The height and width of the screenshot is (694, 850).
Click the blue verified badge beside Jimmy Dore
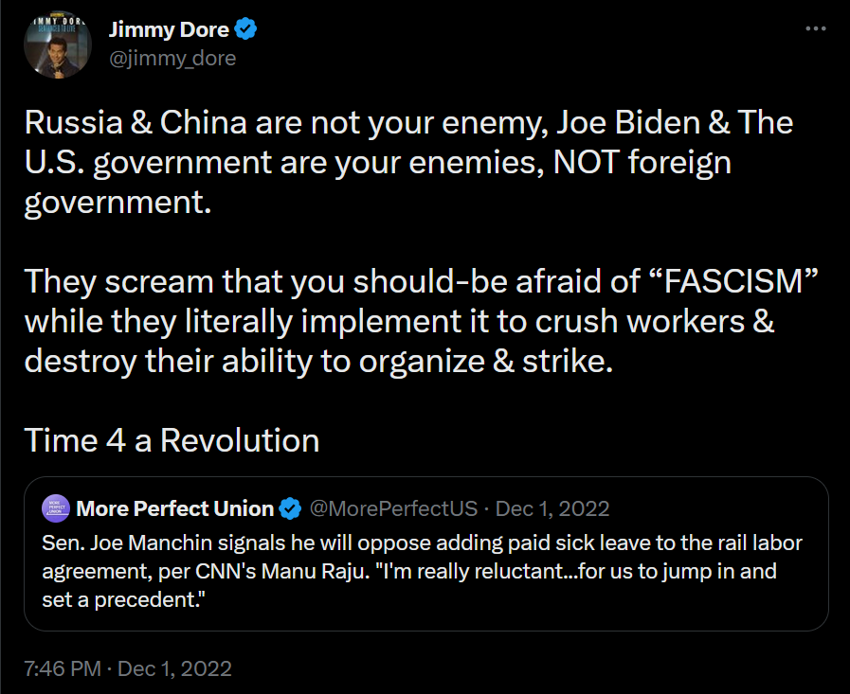click(x=246, y=31)
